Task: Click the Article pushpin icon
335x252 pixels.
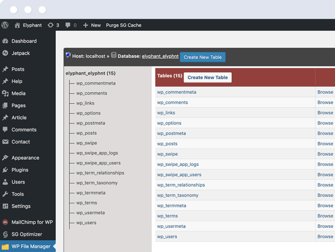Action: click(x=5, y=117)
